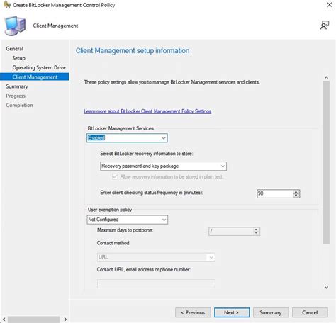Toggle allow recovery information stored in plain text
Screen dimensions: 336x323
[x=115, y=176]
